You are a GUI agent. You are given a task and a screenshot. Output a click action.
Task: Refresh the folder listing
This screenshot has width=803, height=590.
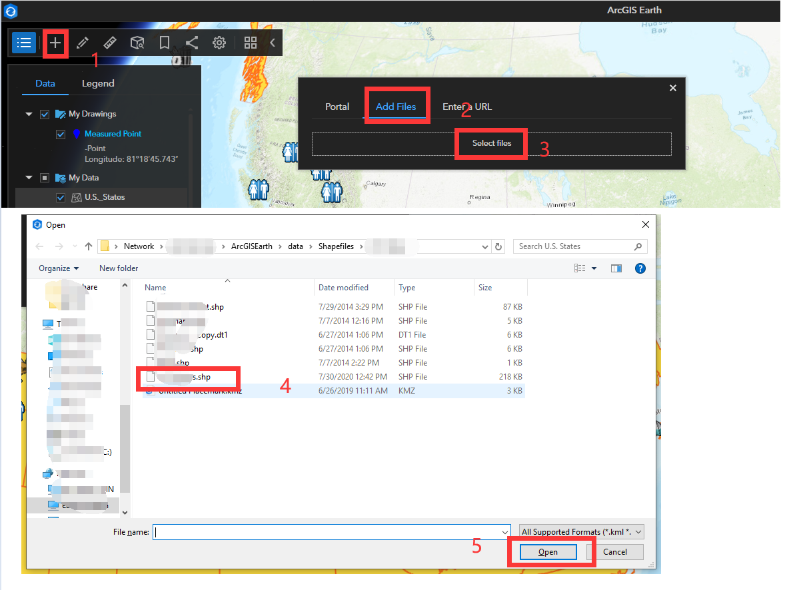(499, 246)
